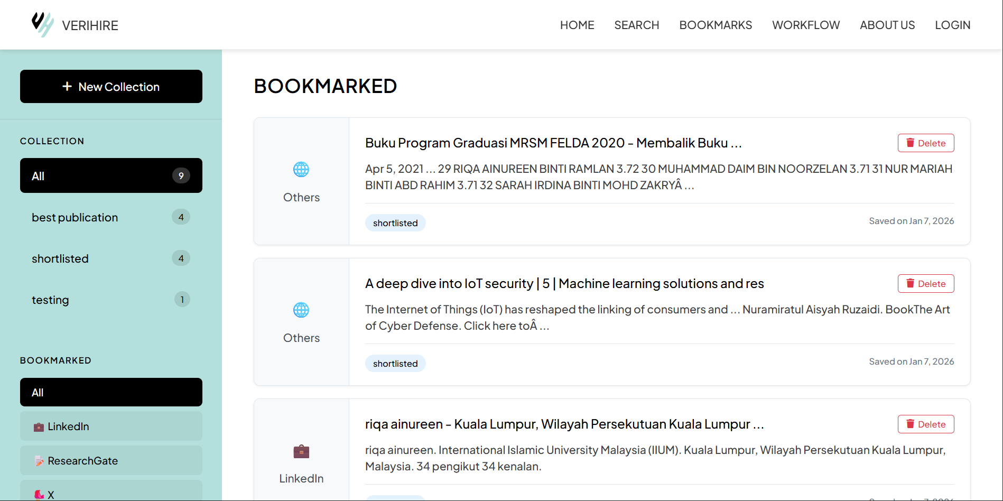1003x501 pixels.
Task: Open the Buku Program Graduasi MRSM FELDA title
Action: 553,143
